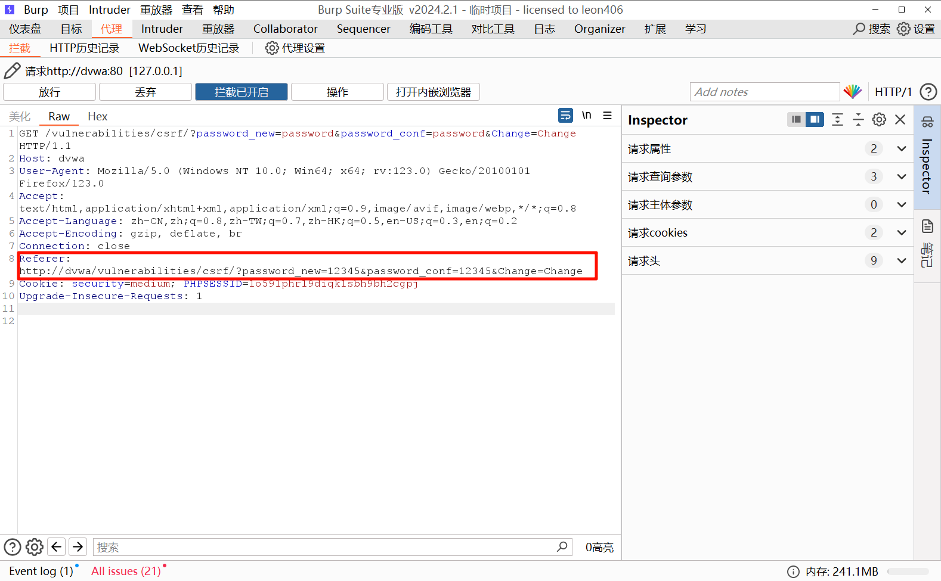Click the Burp Suite logo icon

click(10, 10)
